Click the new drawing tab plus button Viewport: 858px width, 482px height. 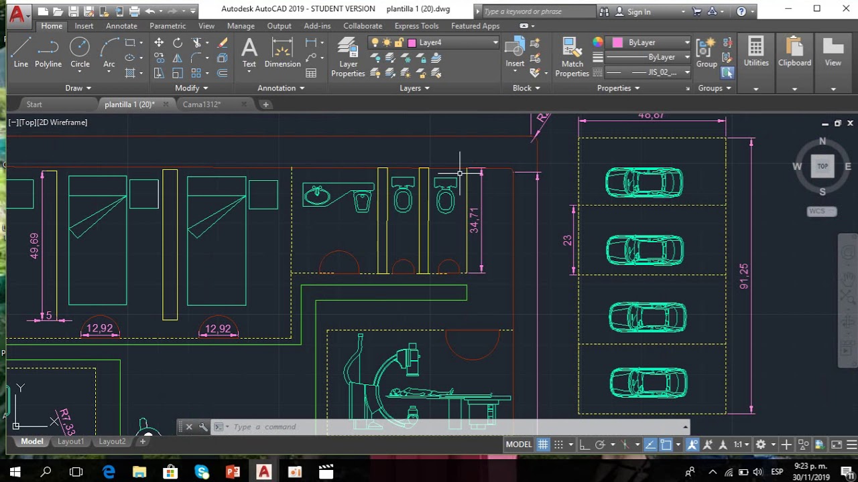265,104
